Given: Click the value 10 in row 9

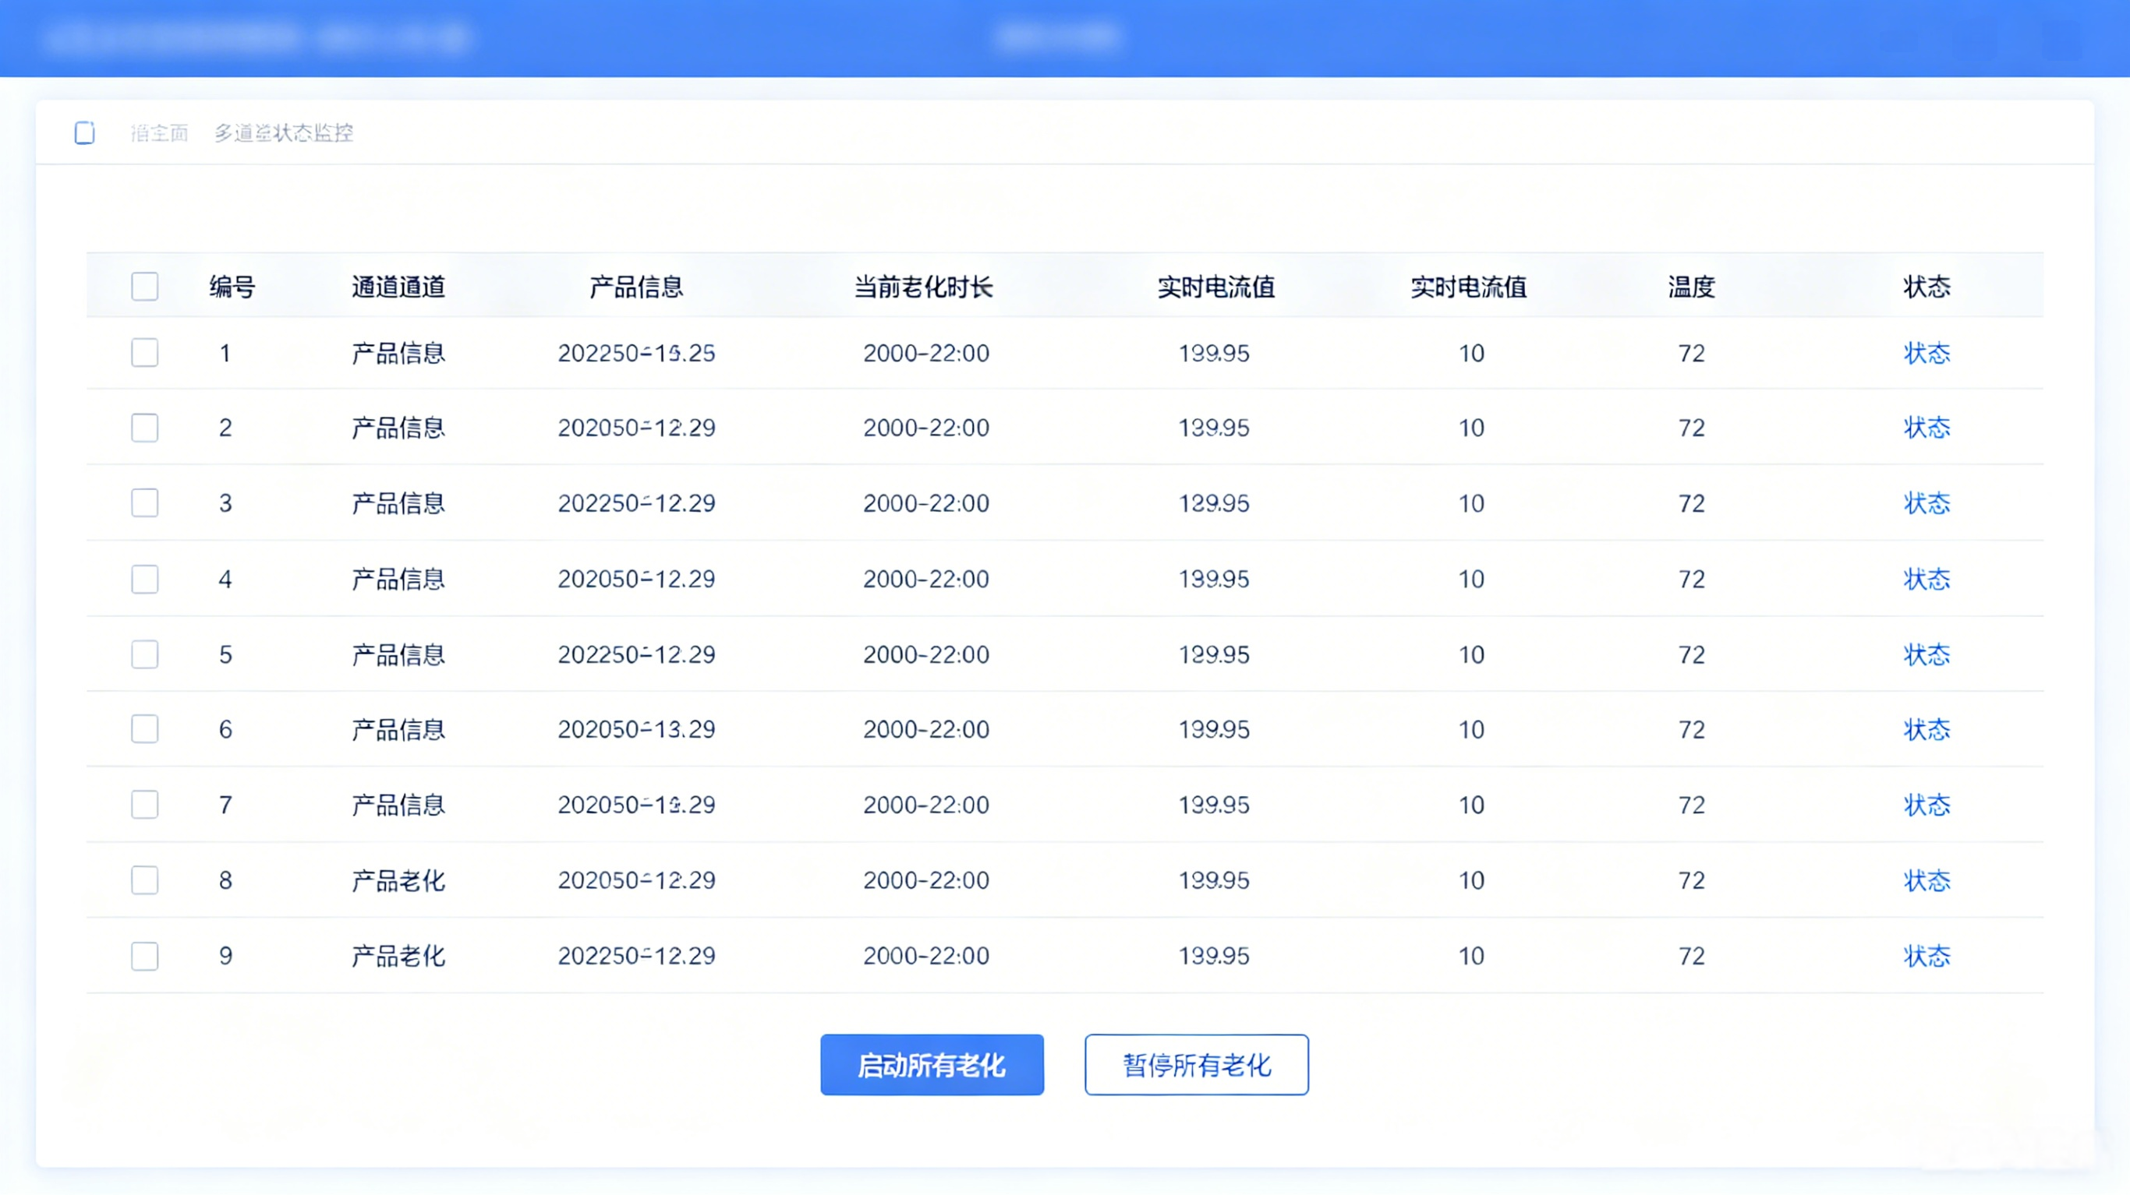Looking at the screenshot, I should (1471, 956).
